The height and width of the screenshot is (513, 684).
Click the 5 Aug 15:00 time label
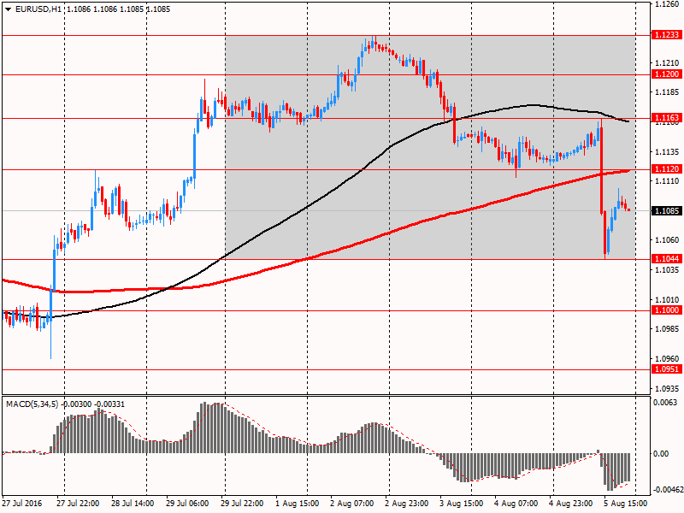pyautogui.click(x=626, y=503)
